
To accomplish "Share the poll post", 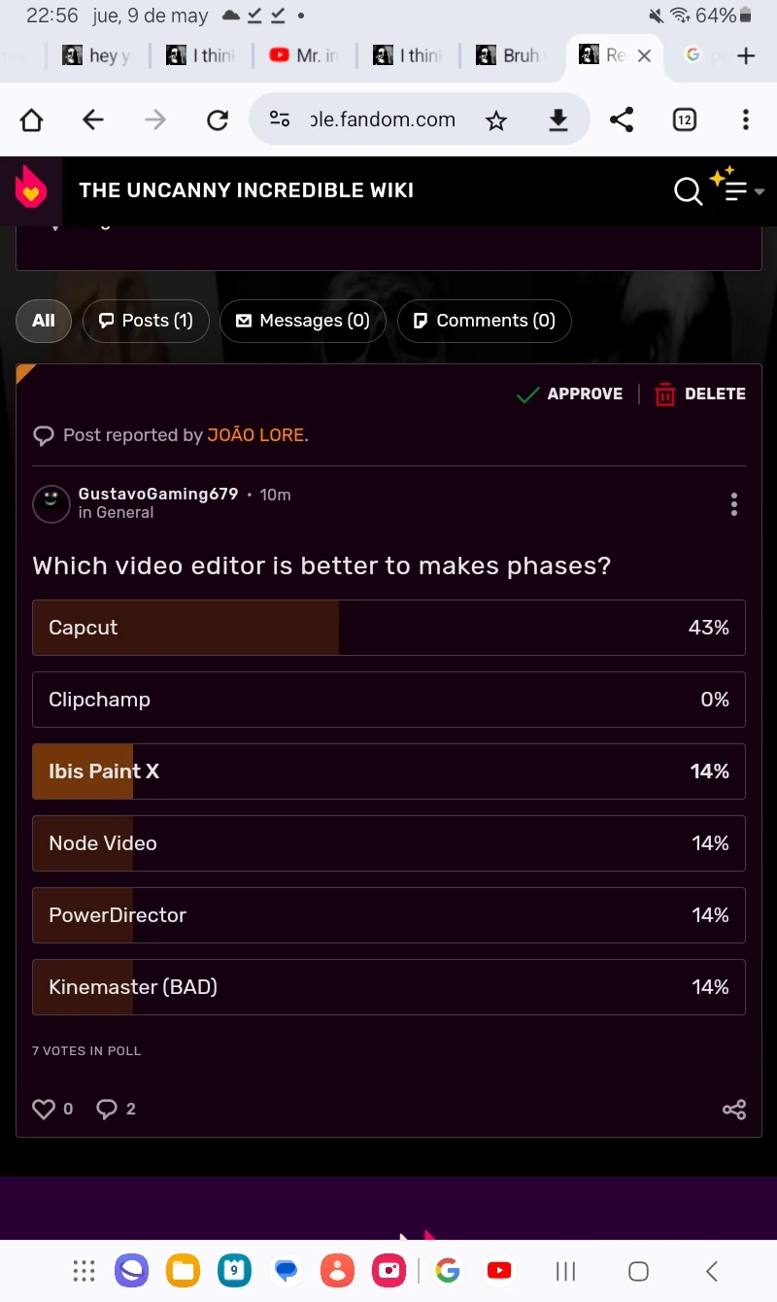I will coord(734,1109).
